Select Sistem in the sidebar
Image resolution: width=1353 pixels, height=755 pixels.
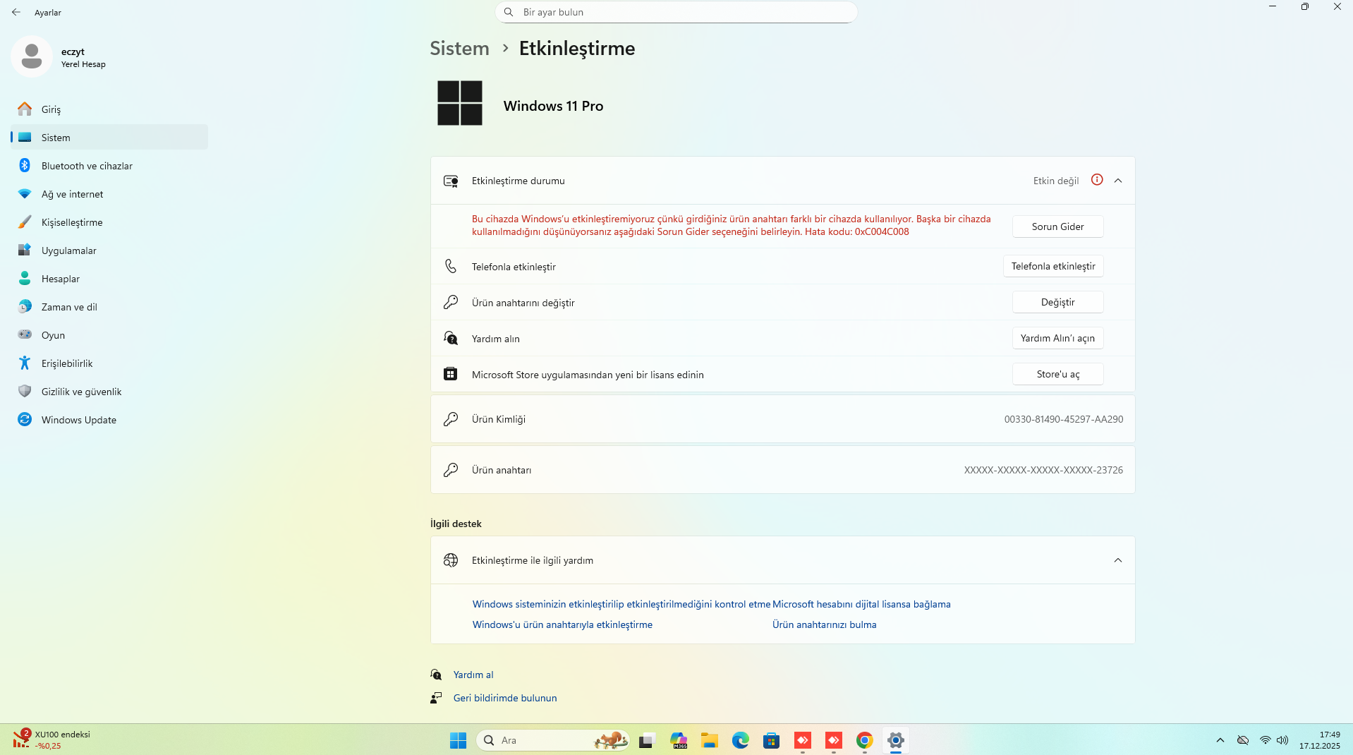click(109, 138)
